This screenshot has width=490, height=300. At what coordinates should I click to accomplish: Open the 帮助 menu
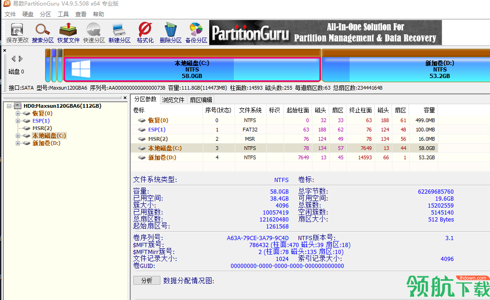tap(99, 14)
